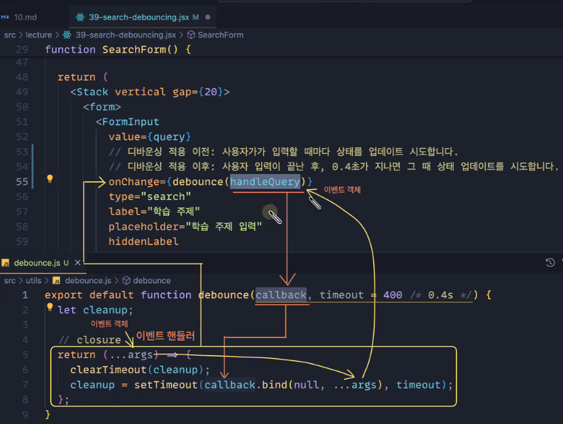This screenshot has height=424, width=563.
Task: Click line number 48 in the gutter
Action: (x=22, y=77)
